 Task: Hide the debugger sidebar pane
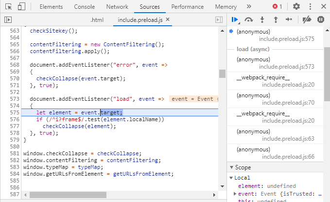point(219,20)
